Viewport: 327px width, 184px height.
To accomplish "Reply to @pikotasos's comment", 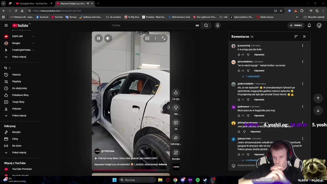I will (x=259, y=116).
